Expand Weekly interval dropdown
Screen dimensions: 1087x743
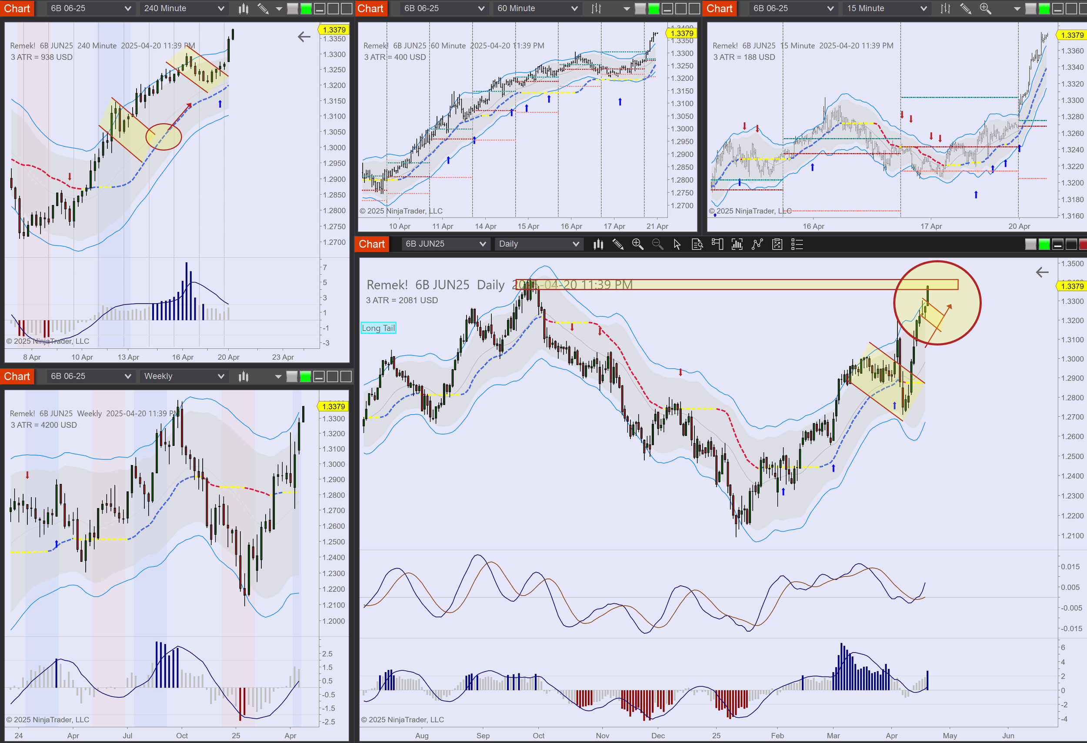(183, 376)
